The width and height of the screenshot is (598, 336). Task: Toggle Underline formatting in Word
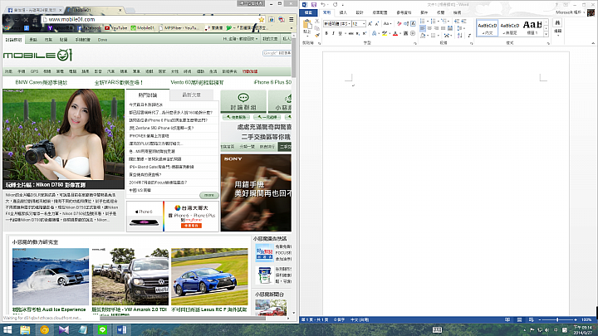[x=340, y=33]
